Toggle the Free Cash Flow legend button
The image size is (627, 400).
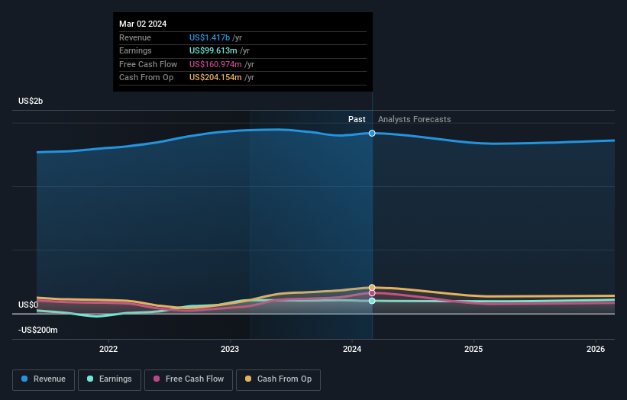pyautogui.click(x=189, y=379)
